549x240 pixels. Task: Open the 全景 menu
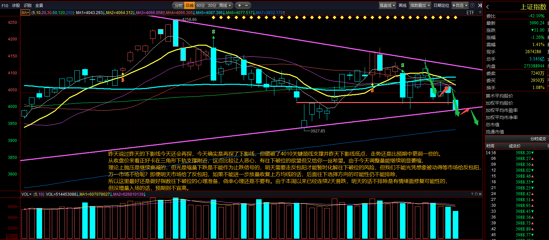pos(39,5)
